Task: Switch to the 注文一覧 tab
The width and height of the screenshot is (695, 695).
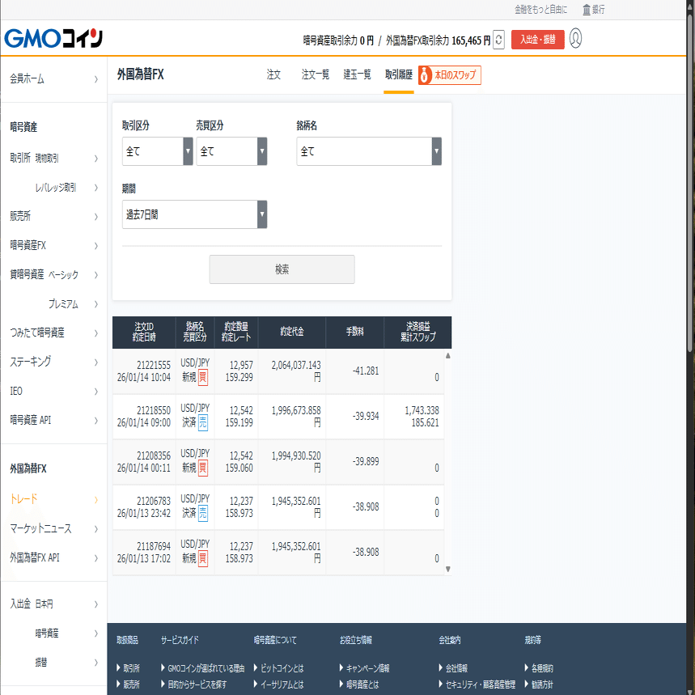Action: pos(316,74)
